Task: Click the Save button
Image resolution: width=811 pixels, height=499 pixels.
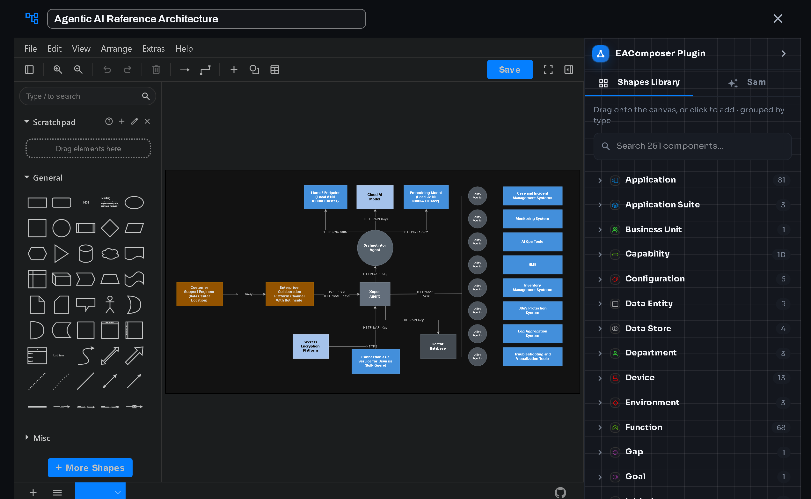Action: pyautogui.click(x=509, y=70)
